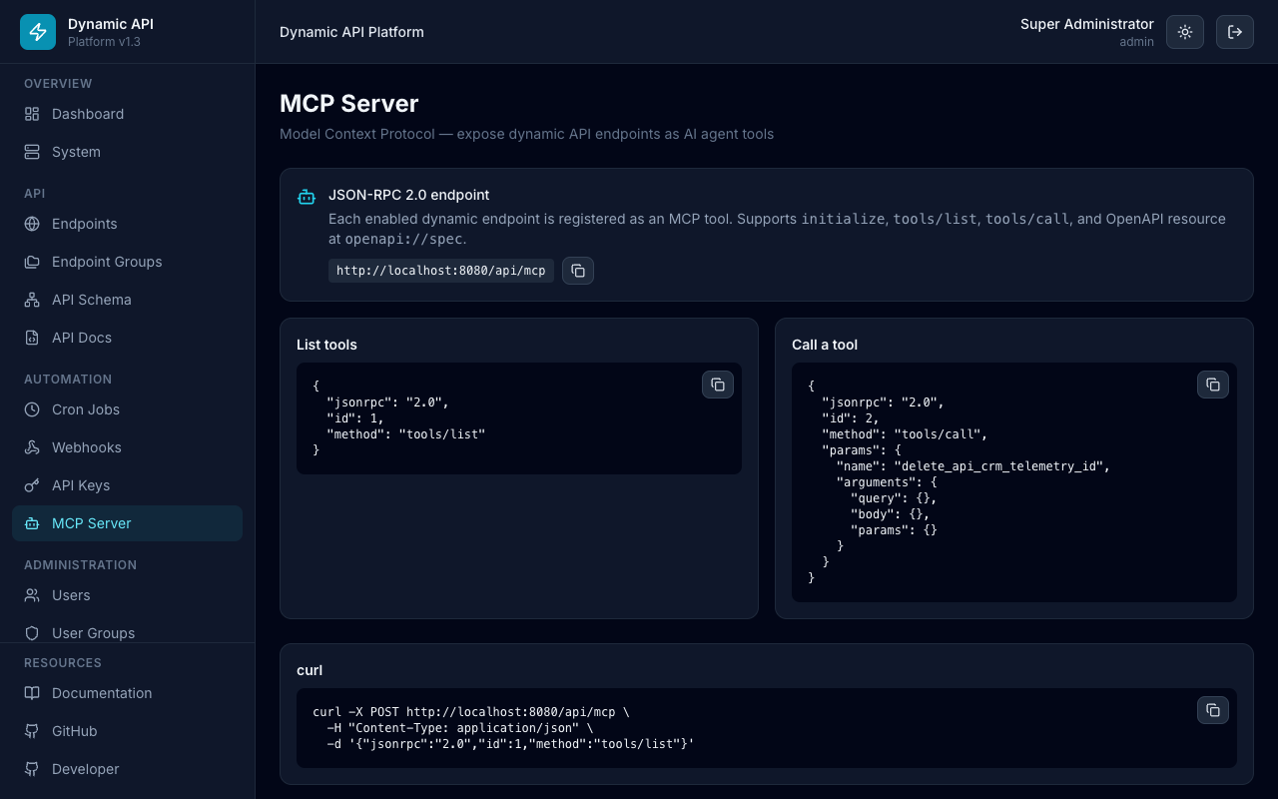The width and height of the screenshot is (1278, 799).
Task: Select MCP Server menu item
Action: pos(127,523)
